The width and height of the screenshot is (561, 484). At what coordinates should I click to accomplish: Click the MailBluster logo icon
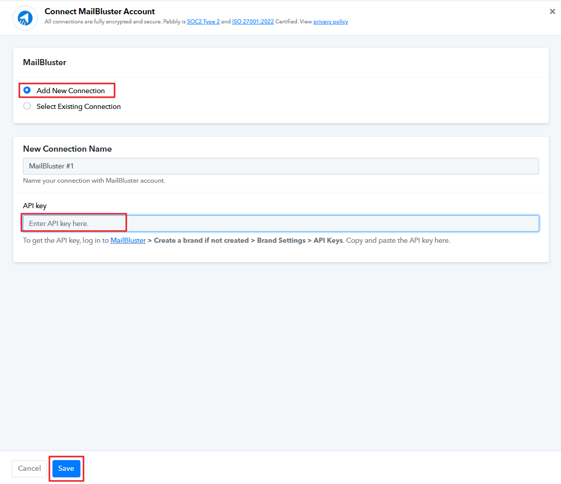[25, 18]
